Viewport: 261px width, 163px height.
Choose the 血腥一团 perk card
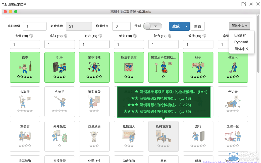(x=233, y=136)
